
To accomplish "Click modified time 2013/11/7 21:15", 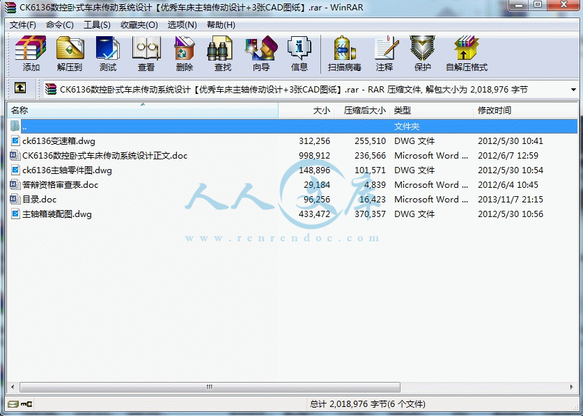I will click(x=511, y=200).
